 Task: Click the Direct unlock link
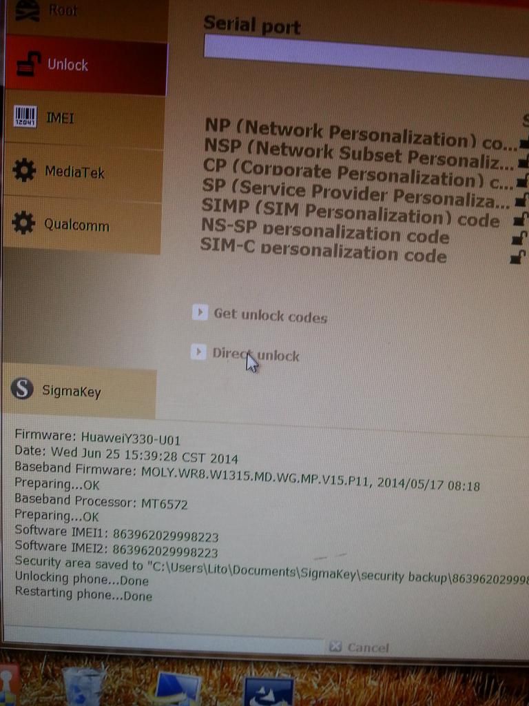click(256, 355)
